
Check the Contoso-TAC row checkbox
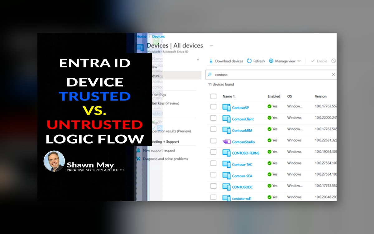pyautogui.click(x=213, y=163)
